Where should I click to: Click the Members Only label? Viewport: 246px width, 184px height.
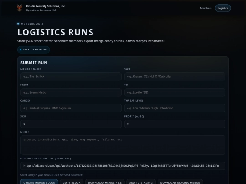(32, 24)
